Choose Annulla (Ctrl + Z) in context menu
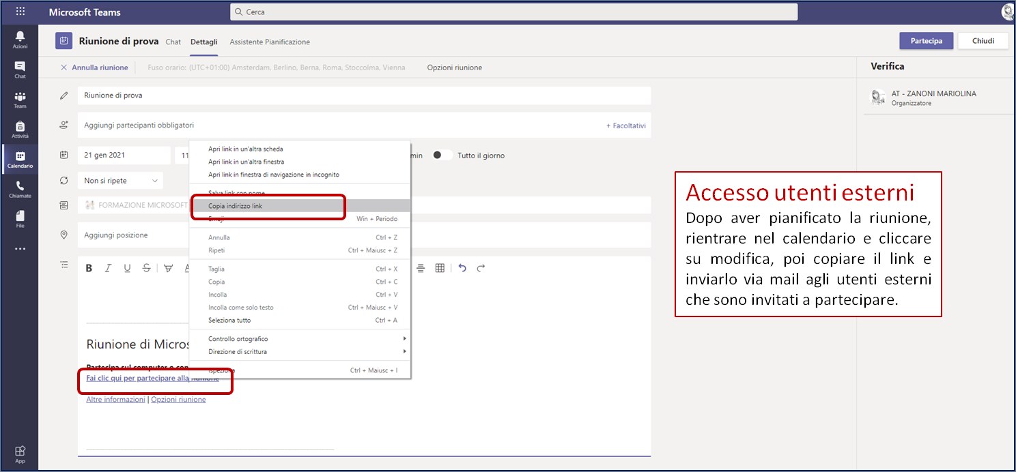 [x=300, y=237]
